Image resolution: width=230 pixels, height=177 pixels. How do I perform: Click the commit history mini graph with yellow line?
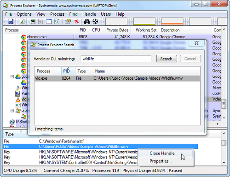[144, 22]
